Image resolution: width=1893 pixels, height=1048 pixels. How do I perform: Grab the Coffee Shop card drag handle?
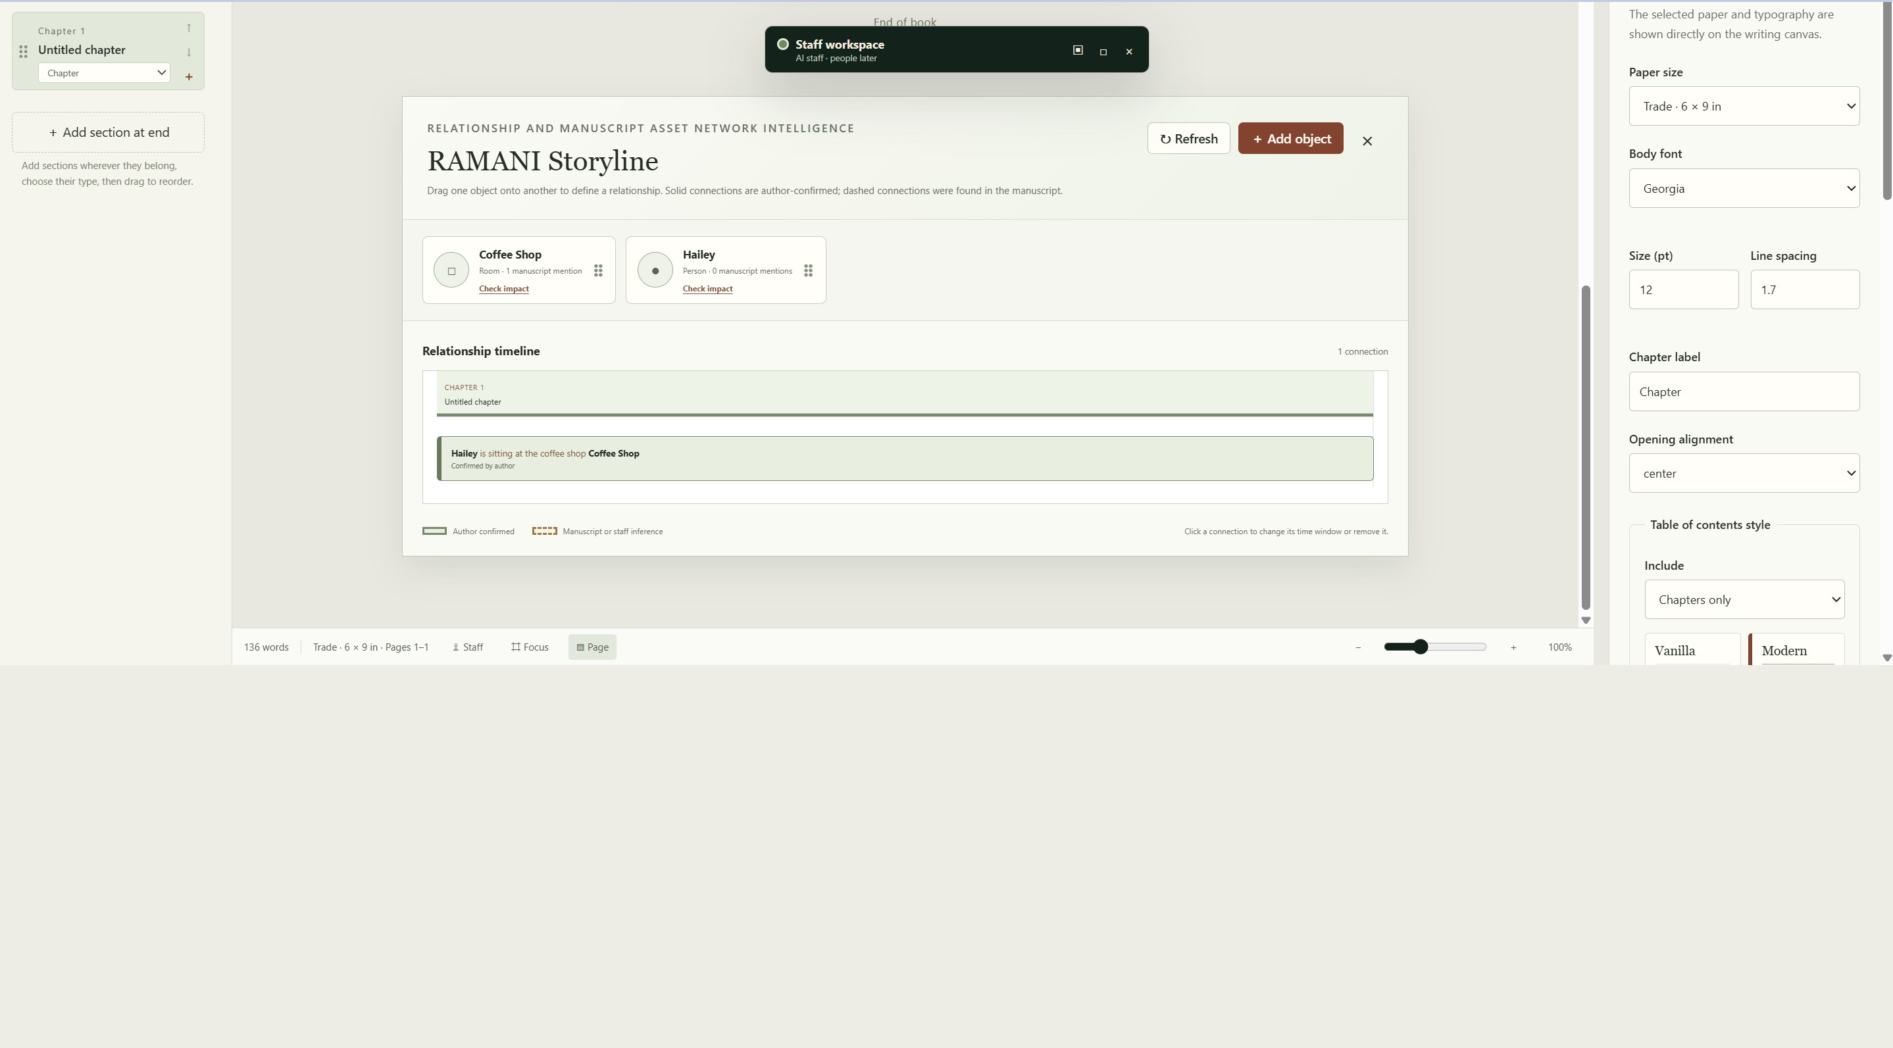tap(598, 270)
